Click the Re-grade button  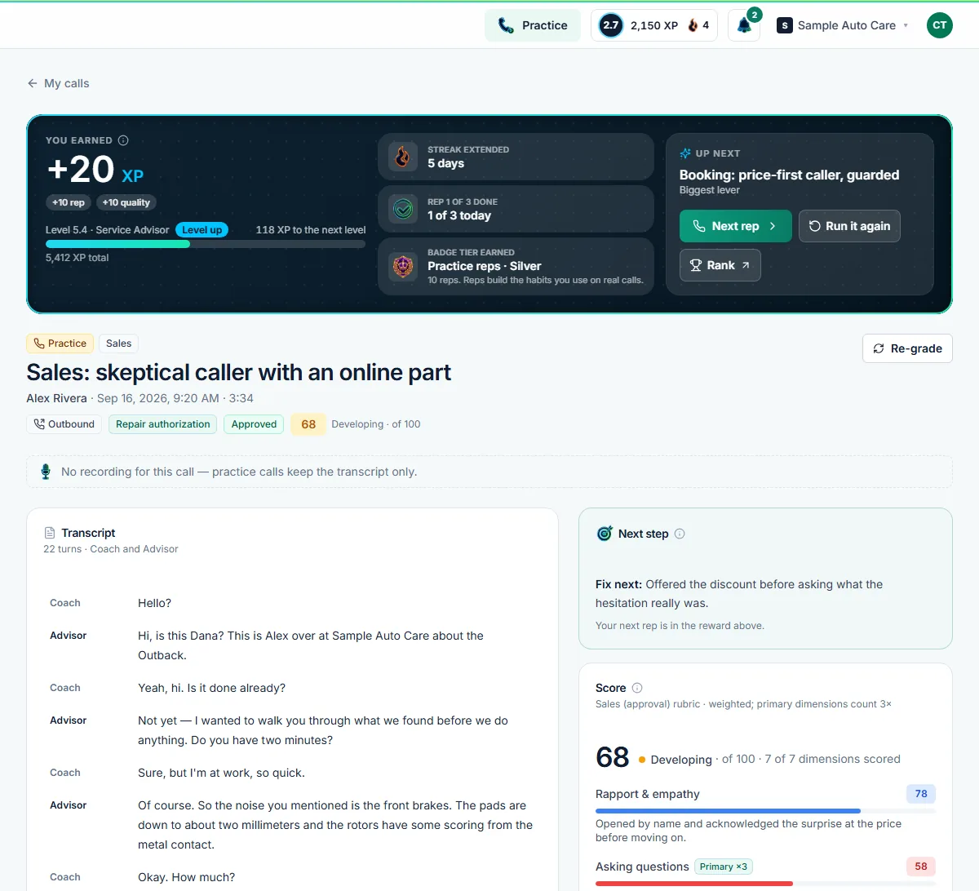coord(907,348)
